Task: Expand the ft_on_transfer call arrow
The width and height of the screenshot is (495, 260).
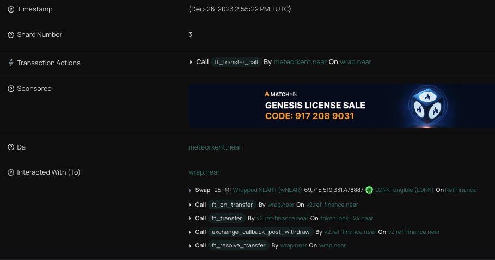Action: click(x=190, y=205)
